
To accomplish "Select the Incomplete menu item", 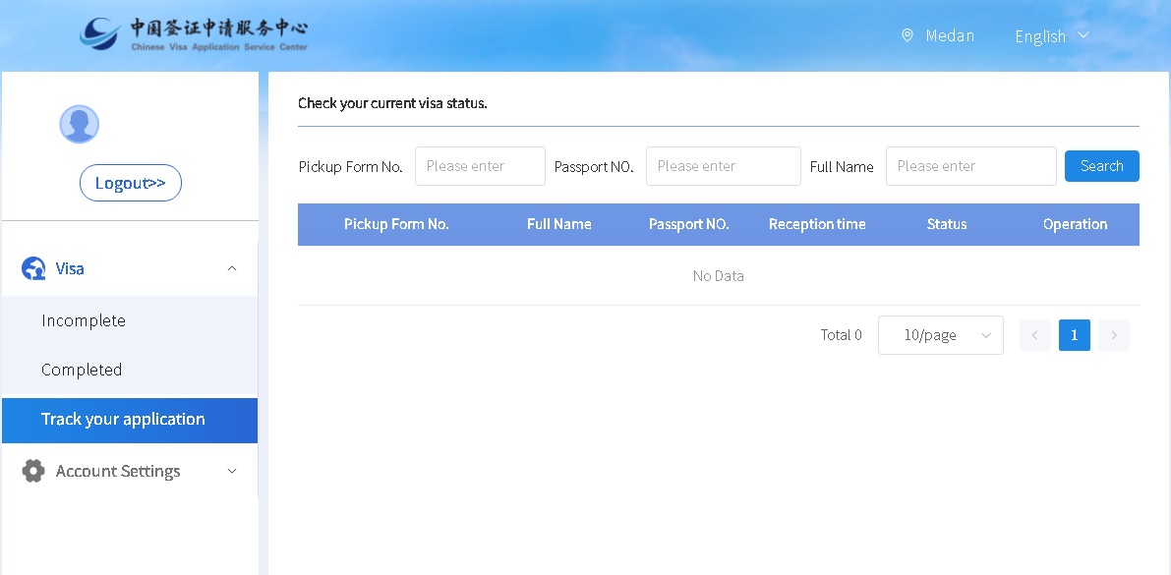I will click(x=84, y=320).
